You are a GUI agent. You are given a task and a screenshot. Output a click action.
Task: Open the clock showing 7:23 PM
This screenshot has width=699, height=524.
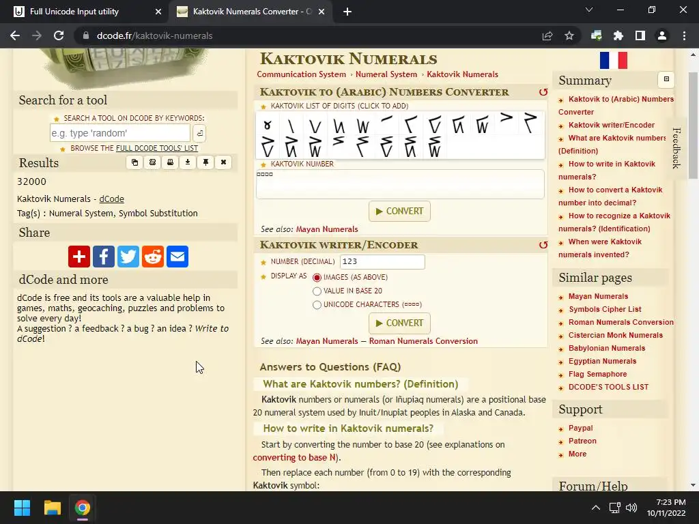tap(666, 508)
